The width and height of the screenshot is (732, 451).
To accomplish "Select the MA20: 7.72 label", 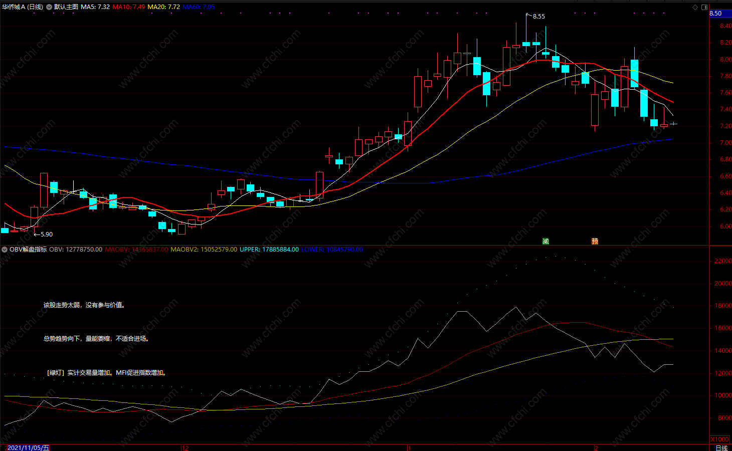I will click(x=163, y=7).
